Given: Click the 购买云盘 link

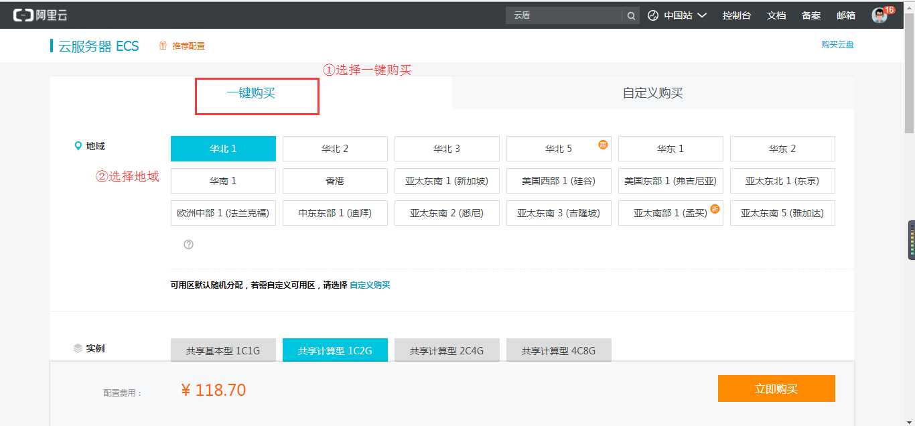Looking at the screenshot, I should [837, 45].
